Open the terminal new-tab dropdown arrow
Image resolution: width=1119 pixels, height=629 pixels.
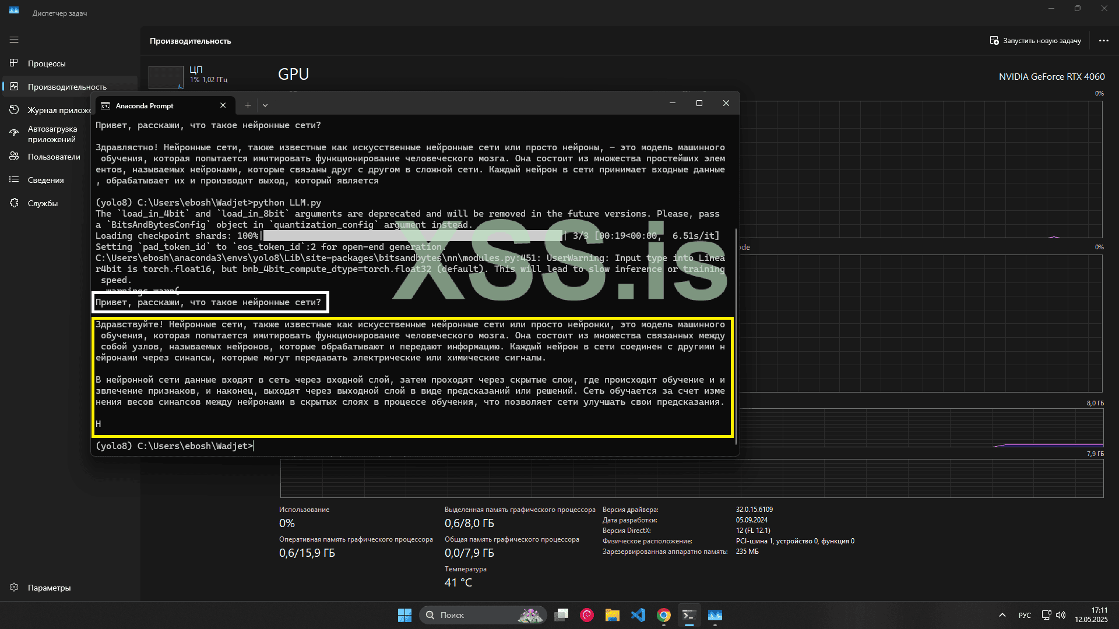pyautogui.click(x=265, y=105)
